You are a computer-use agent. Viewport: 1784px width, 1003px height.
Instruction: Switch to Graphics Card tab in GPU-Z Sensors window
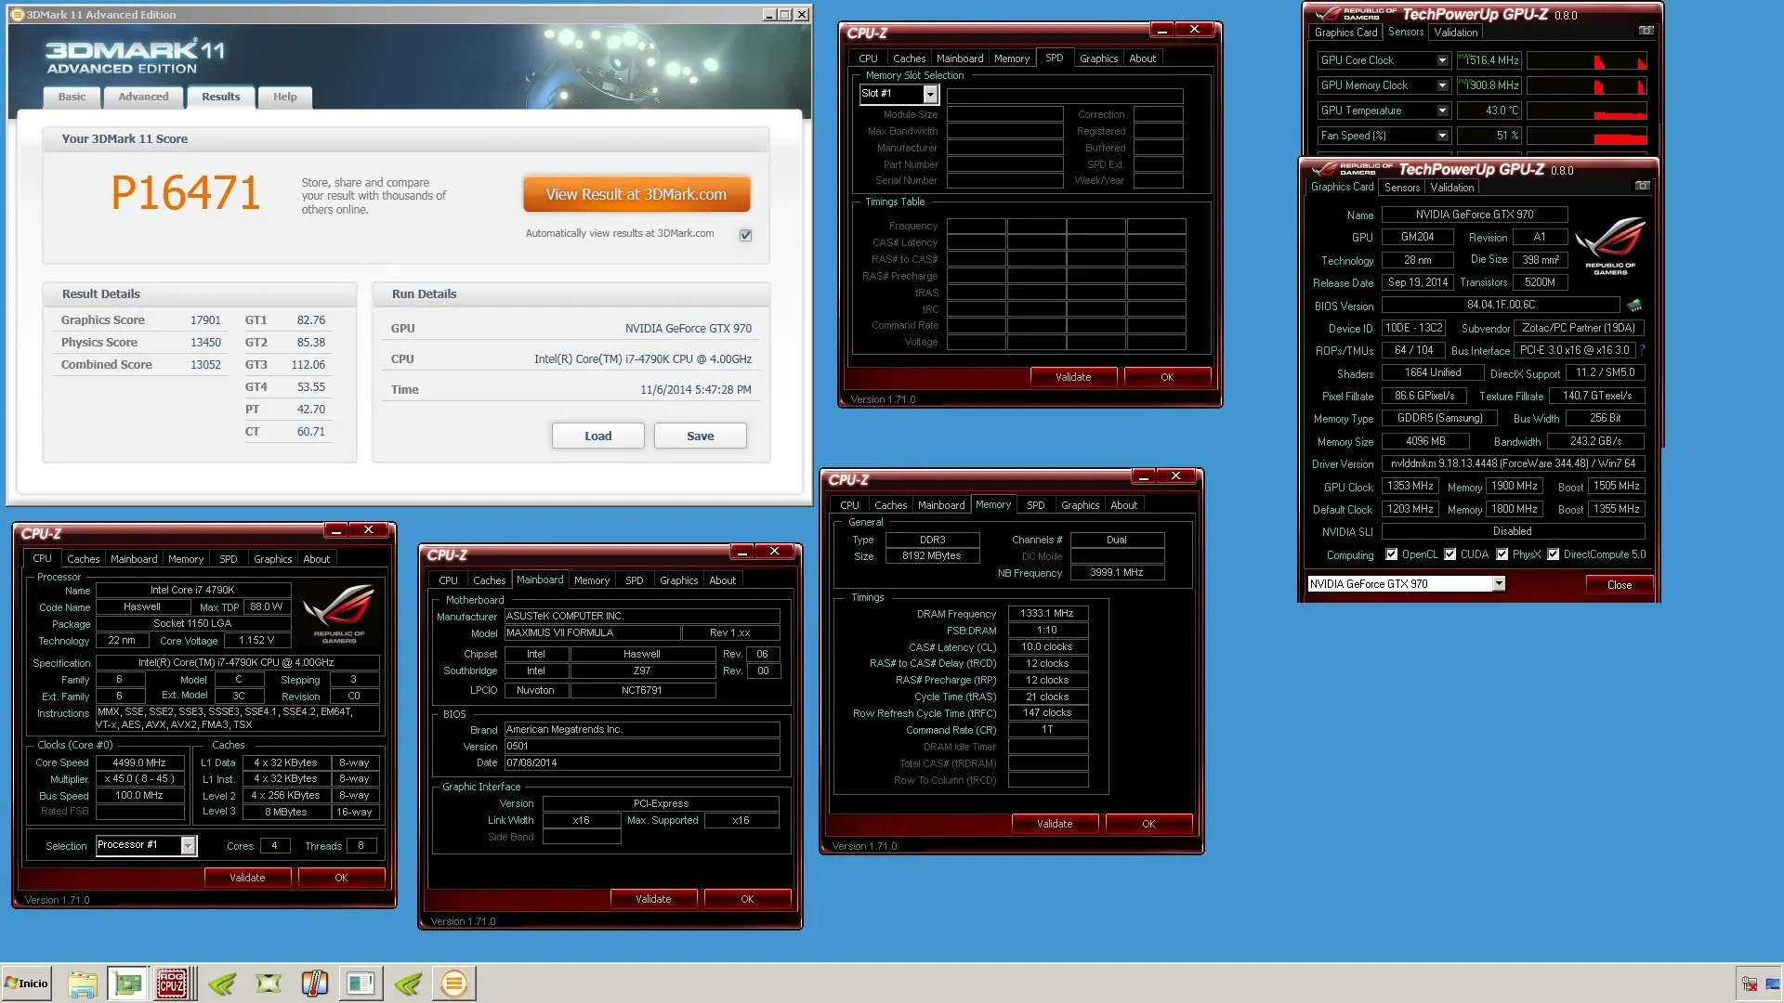click(x=1345, y=33)
